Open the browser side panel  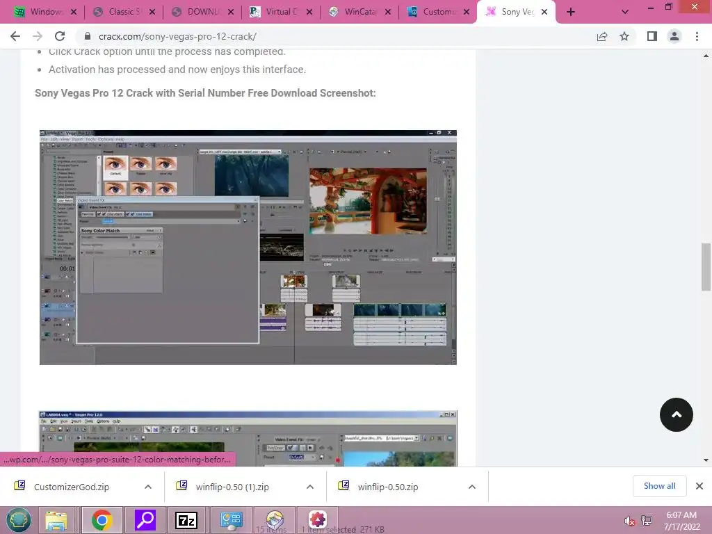652,36
